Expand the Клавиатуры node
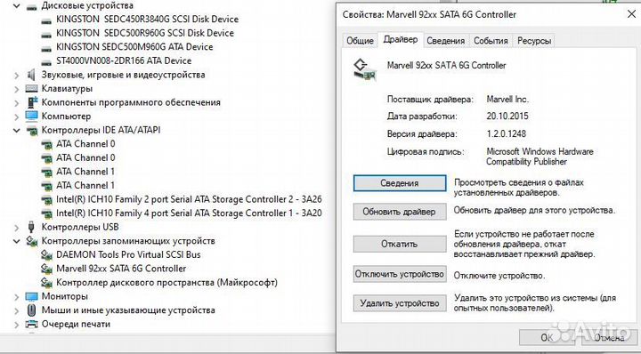641x354 pixels. [17, 89]
